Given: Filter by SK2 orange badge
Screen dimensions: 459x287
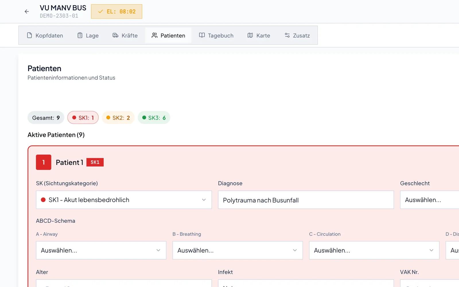Looking at the screenshot, I should [x=118, y=118].
